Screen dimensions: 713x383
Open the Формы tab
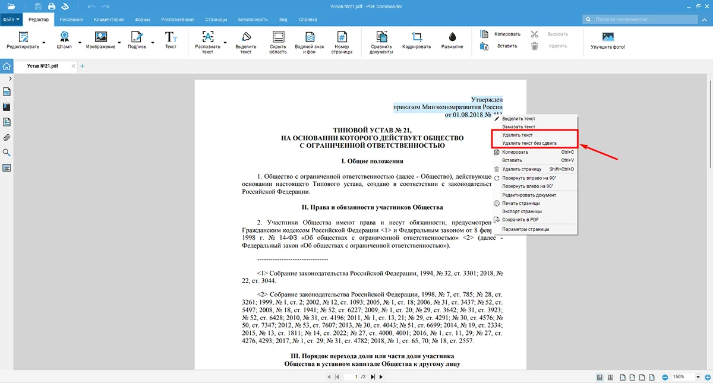tap(143, 20)
